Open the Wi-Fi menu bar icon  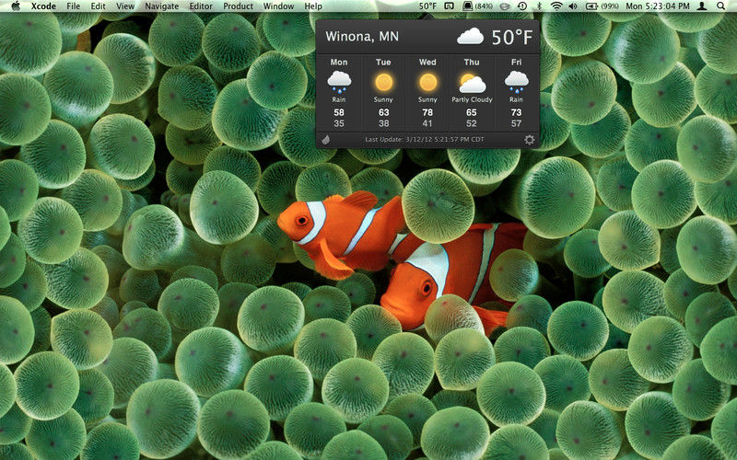tap(556, 6)
